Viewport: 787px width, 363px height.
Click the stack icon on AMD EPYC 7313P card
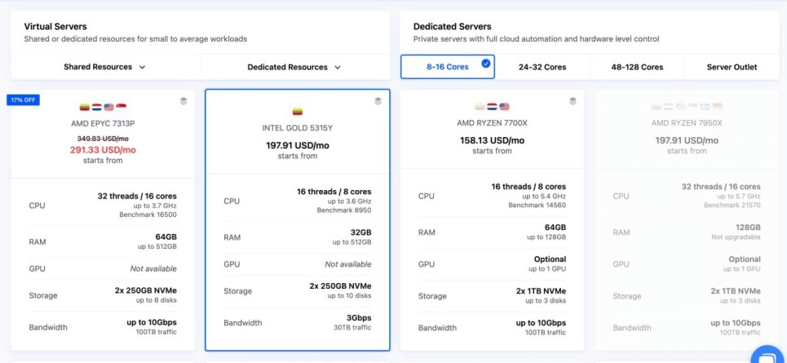(x=183, y=101)
